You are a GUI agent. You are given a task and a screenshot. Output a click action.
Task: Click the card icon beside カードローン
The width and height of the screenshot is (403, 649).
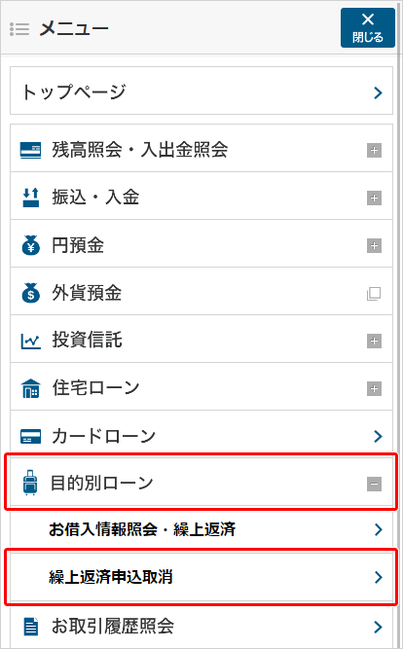click(30, 436)
